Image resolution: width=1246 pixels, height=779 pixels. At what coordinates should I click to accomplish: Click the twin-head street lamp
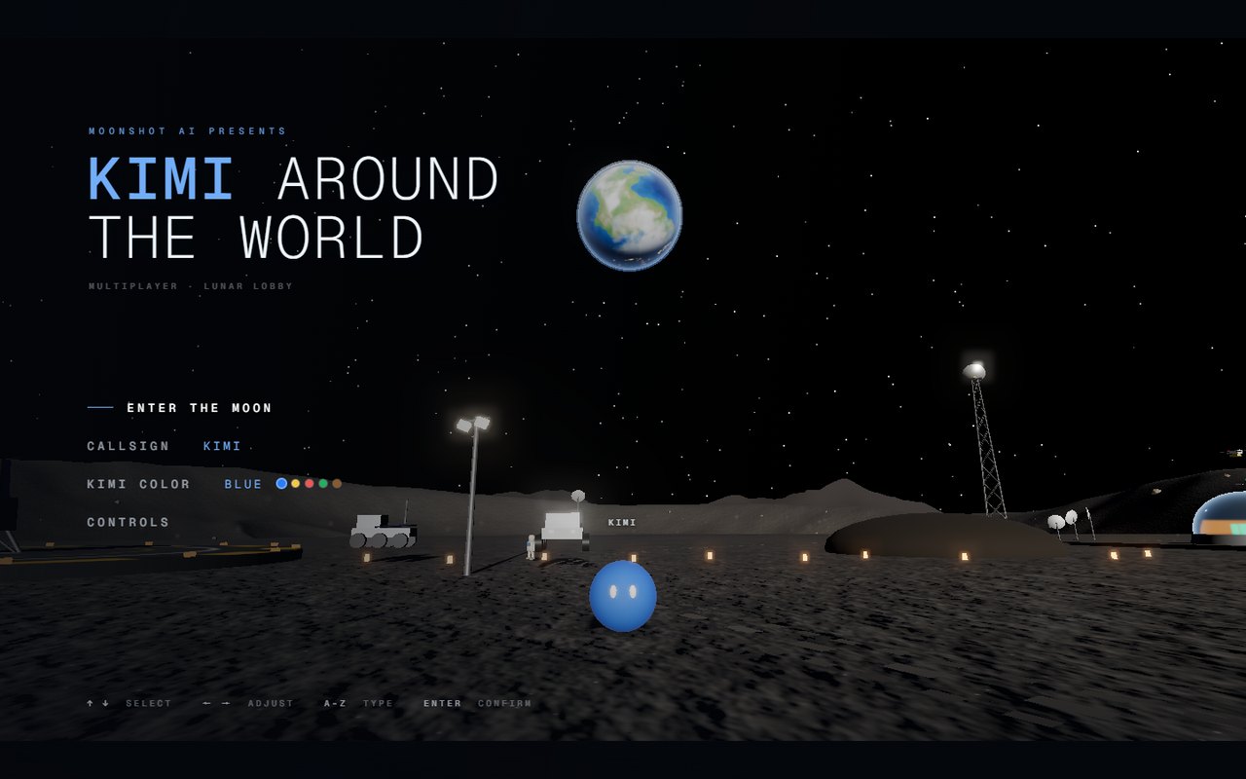[473, 495]
